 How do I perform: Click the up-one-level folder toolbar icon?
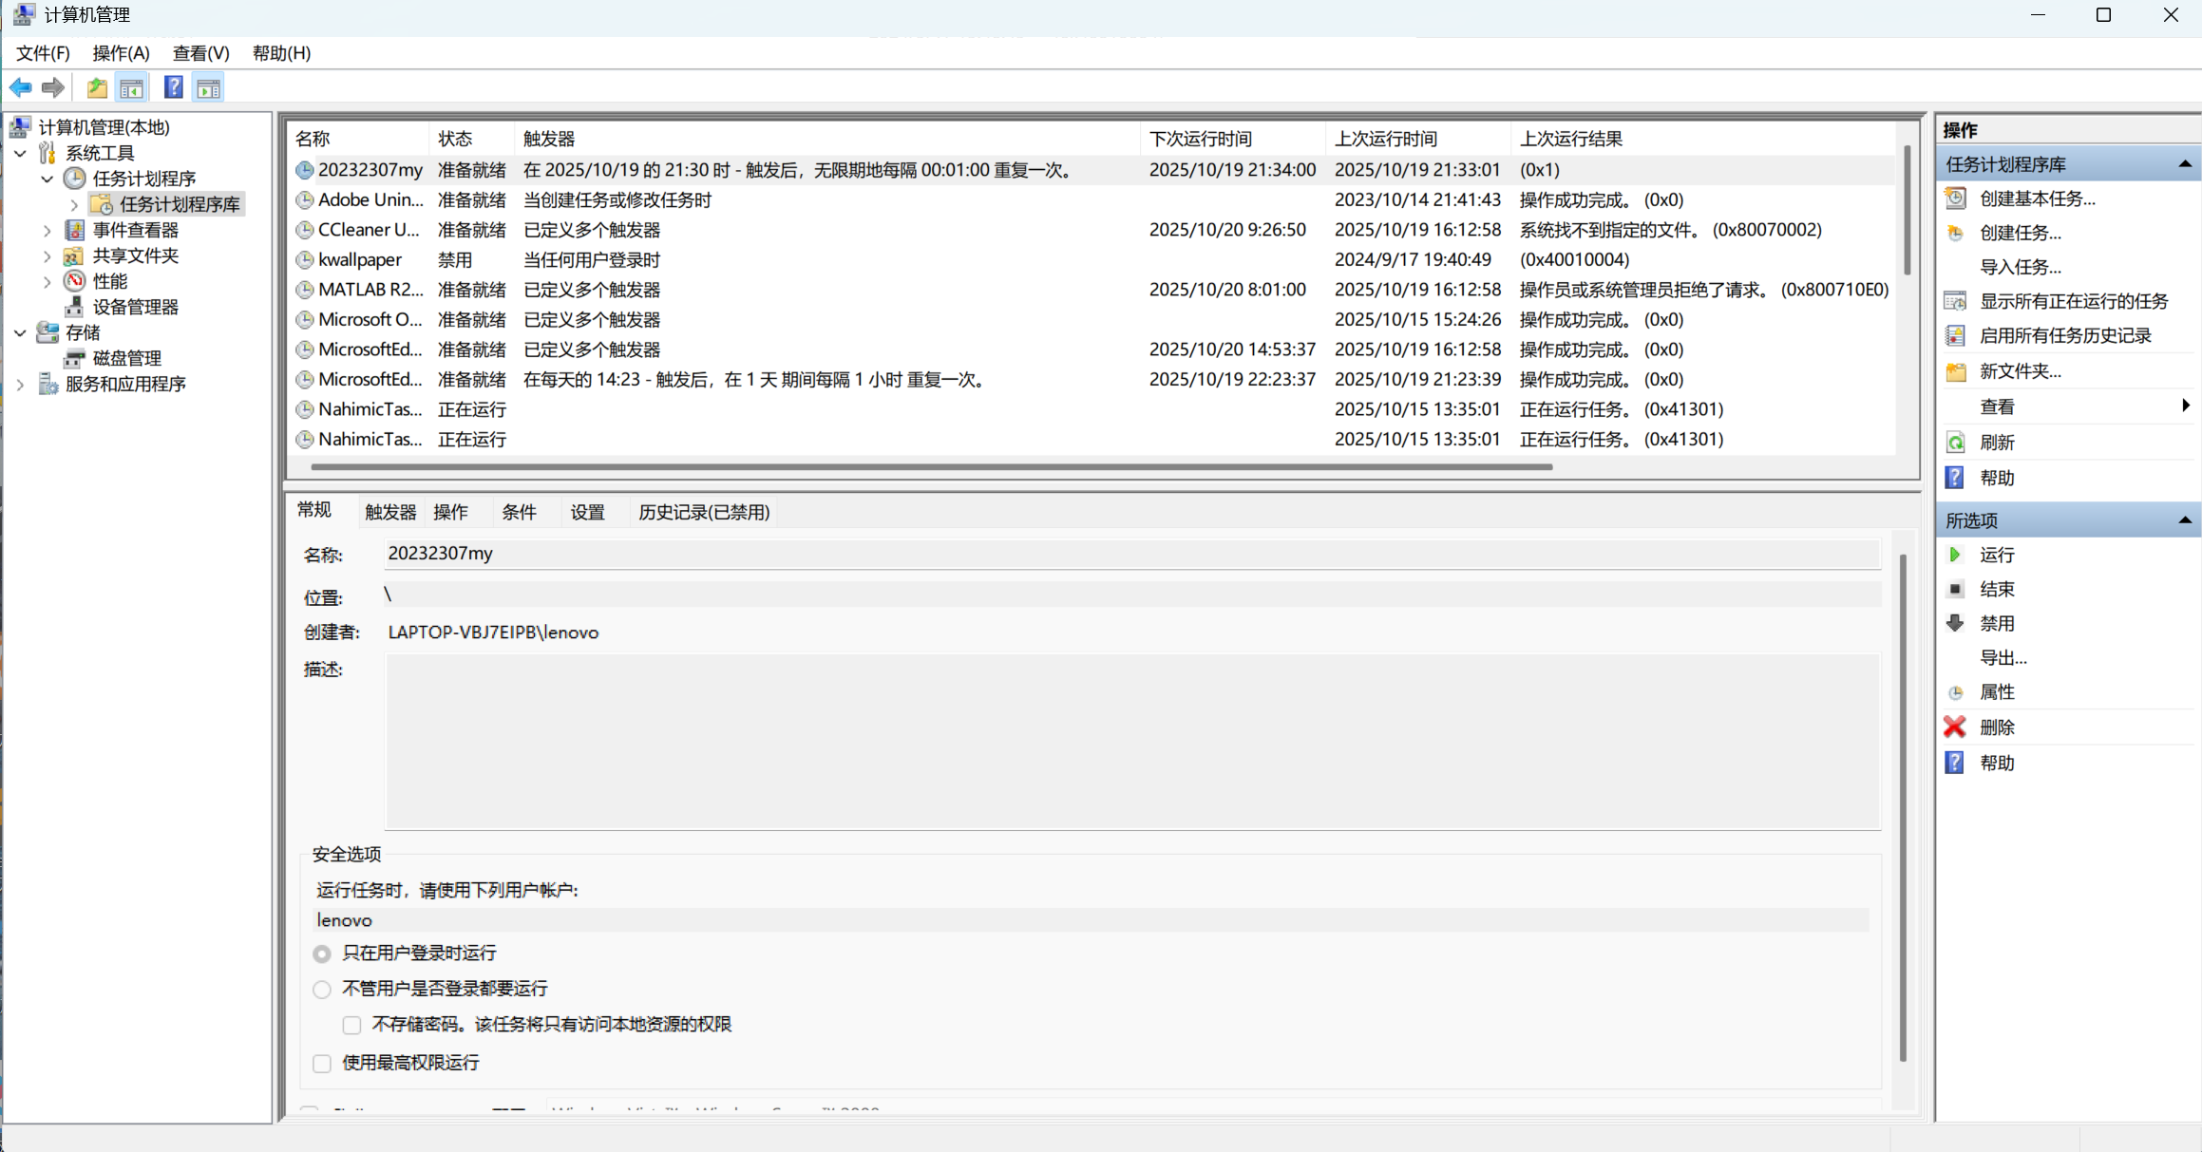coord(96,88)
